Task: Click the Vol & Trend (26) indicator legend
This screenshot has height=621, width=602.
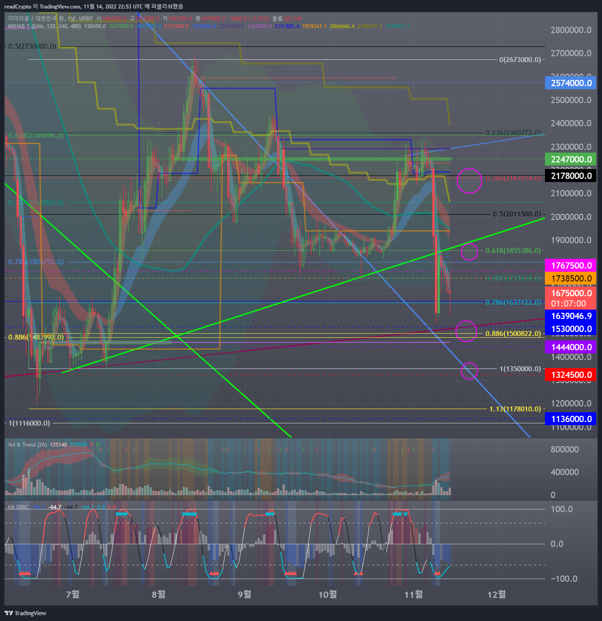Action: [x=27, y=445]
